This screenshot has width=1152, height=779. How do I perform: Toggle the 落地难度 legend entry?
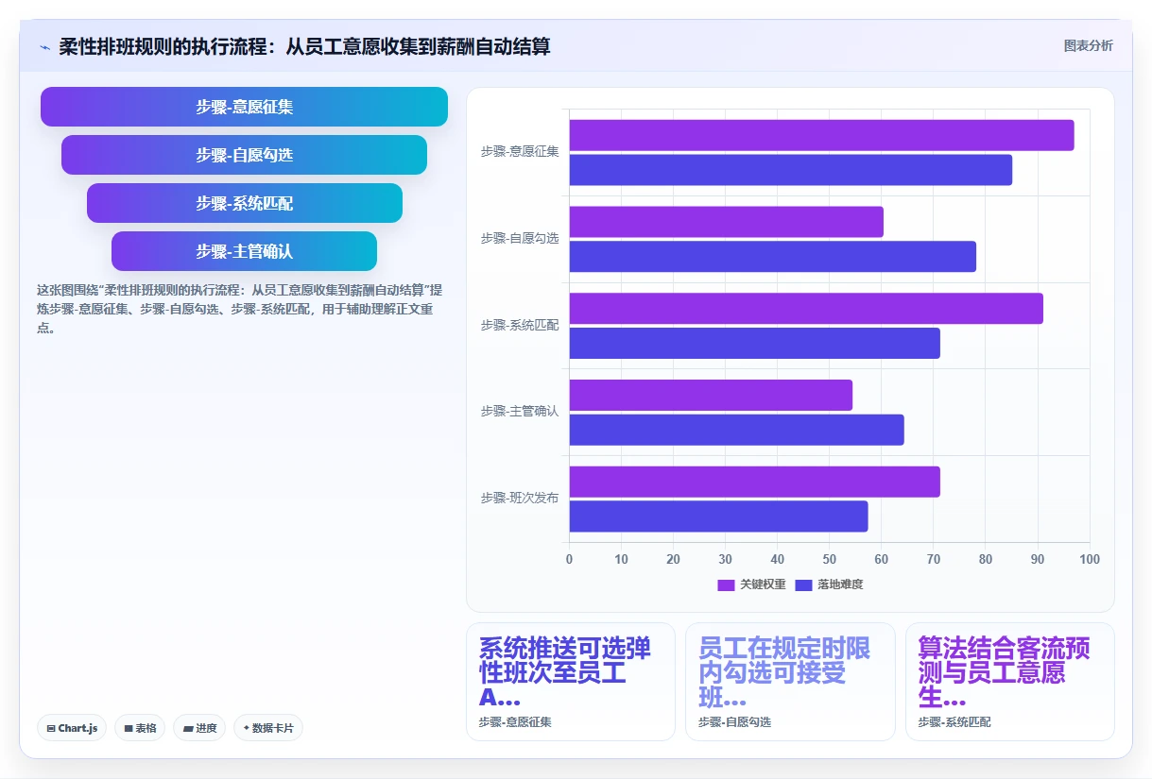[x=829, y=584]
